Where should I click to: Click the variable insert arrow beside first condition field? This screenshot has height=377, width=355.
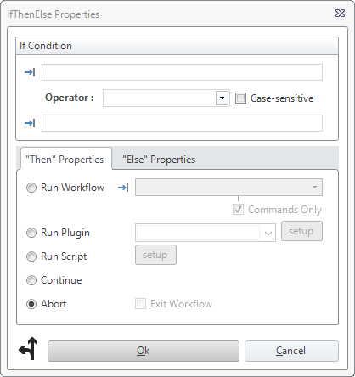(x=30, y=72)
